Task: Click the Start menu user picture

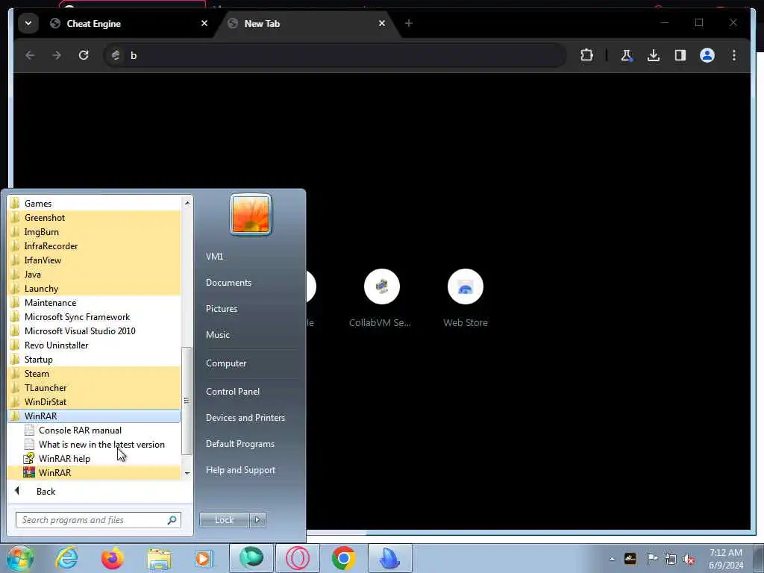Action: [x=251, y=214]
